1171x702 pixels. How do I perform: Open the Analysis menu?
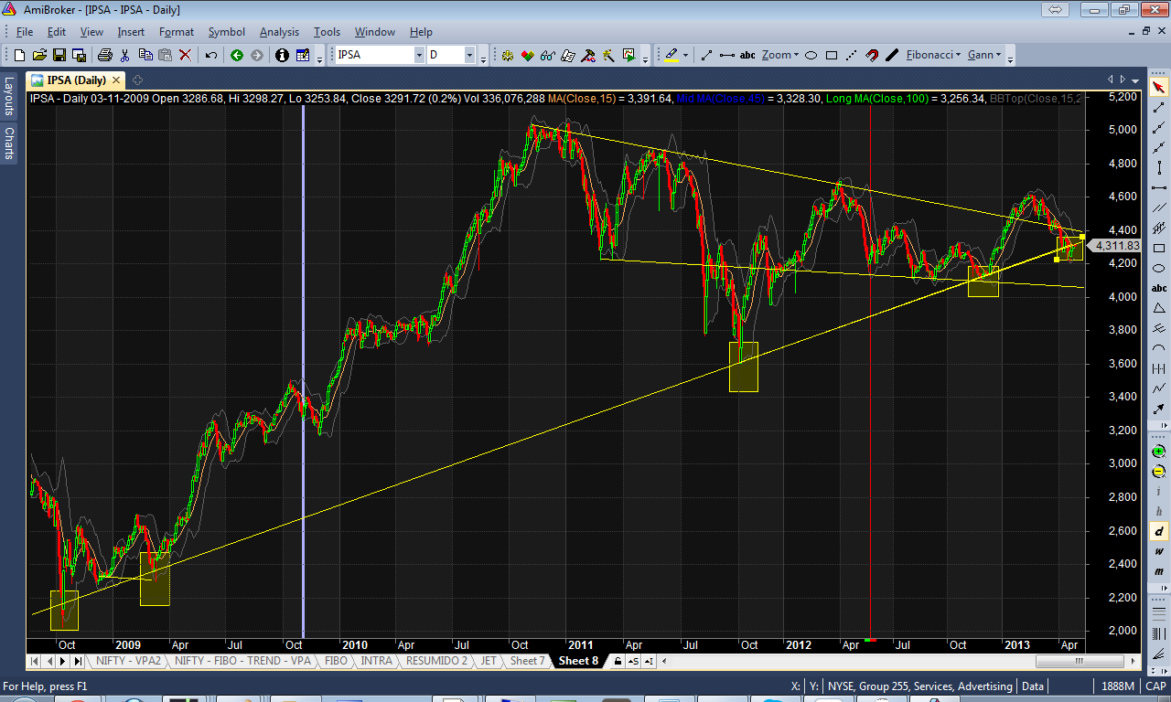pos(279,32)
